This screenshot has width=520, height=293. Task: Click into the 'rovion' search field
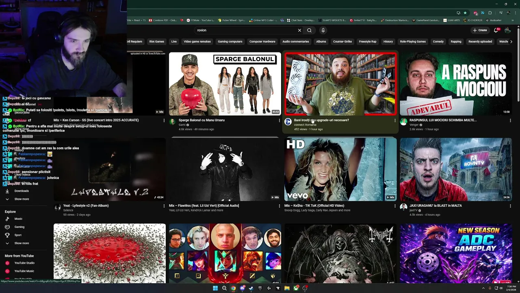coord(246,30)
